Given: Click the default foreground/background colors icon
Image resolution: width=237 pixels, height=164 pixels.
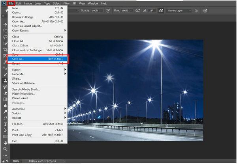Looking at the screenshot, I should [x=4, y=161].
